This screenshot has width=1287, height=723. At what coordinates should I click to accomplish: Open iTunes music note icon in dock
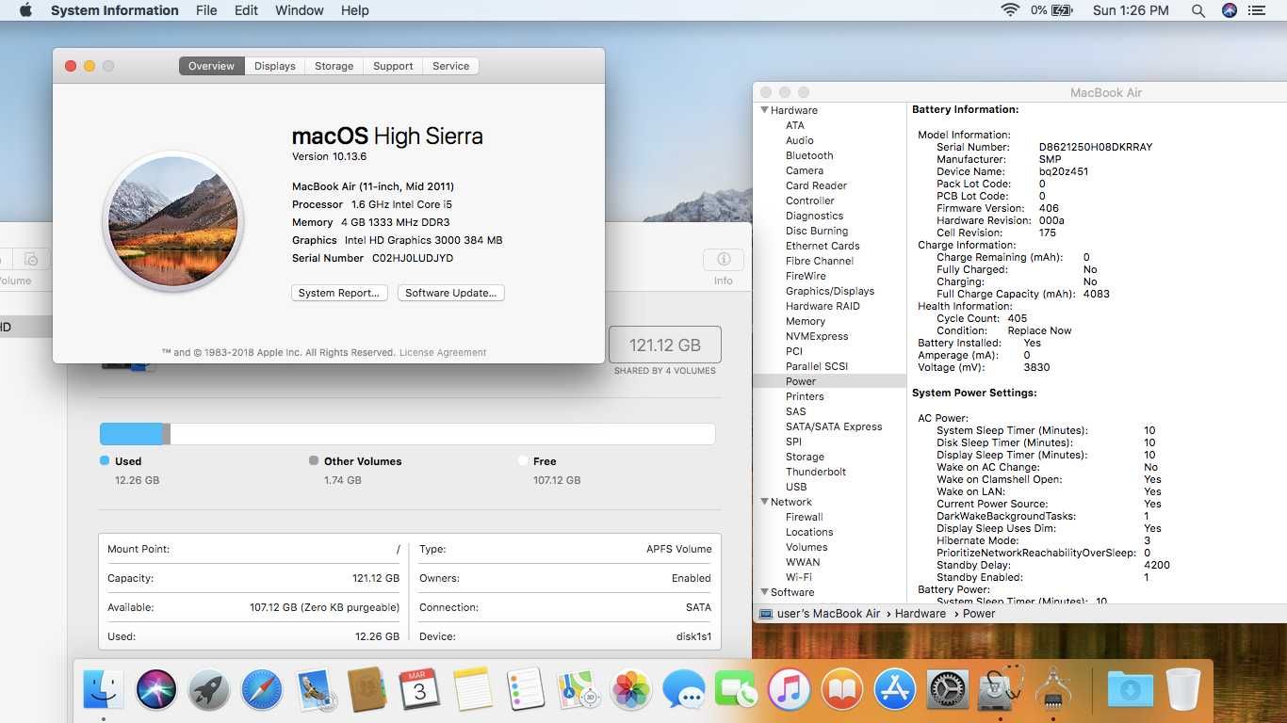pos(790,690)
